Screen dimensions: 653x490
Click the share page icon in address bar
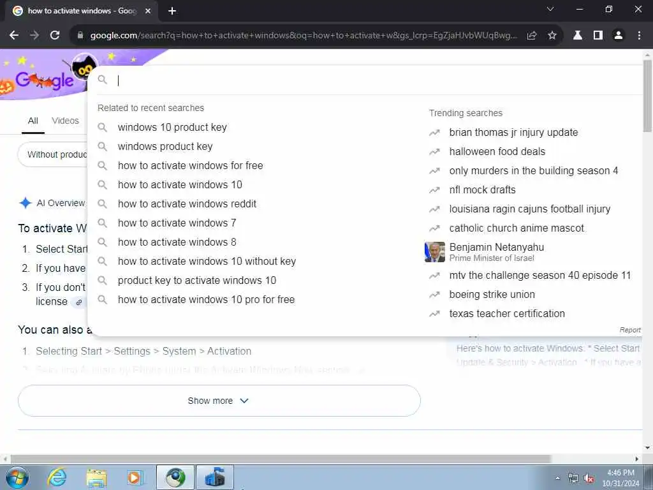click(x=531, y=36)
